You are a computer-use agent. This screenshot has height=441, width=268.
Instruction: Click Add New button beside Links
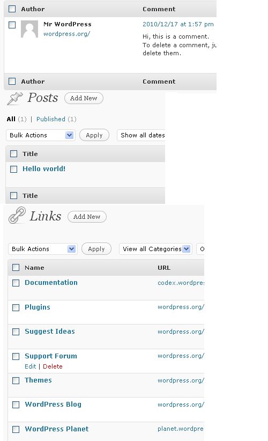pyautogui.click(x=87, y=217)
